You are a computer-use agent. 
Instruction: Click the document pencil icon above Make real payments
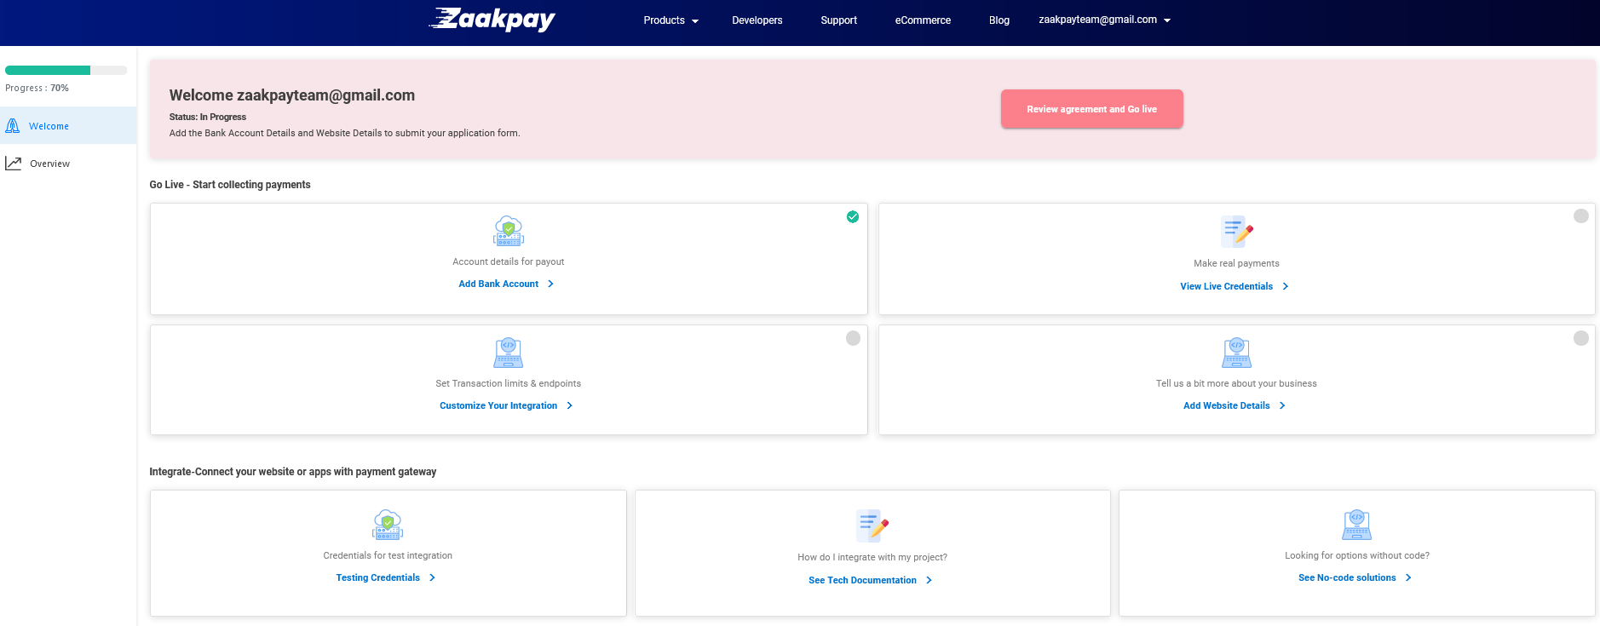click(1236, 231)
